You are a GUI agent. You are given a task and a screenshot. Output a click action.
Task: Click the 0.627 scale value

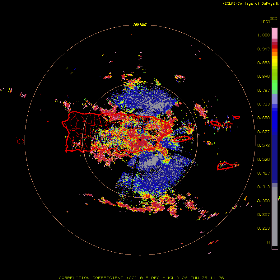pos(264,132)
